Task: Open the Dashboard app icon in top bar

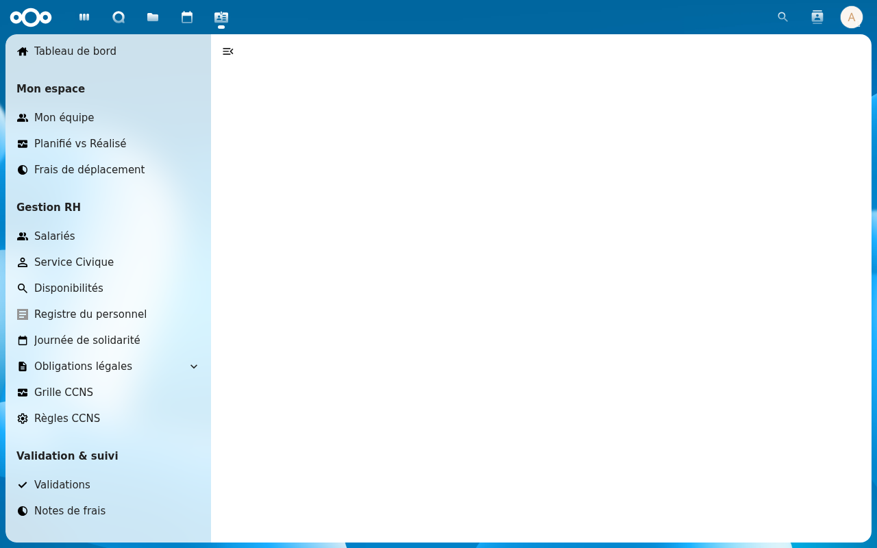Action: coord(84,17)
